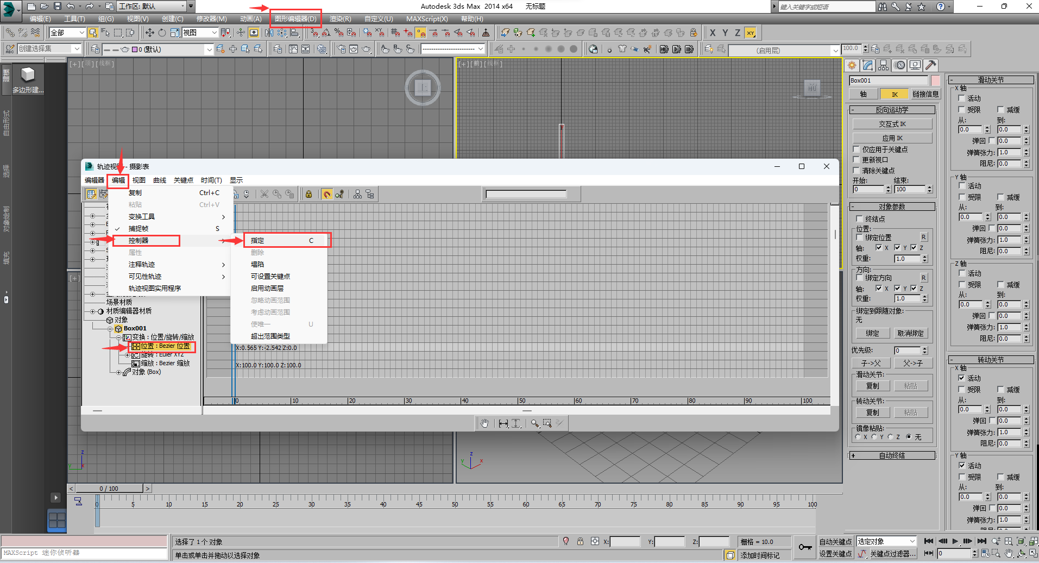Click the 应用 IK button
This screenshot has height=563, width=1039.
(x=892, y=138)
